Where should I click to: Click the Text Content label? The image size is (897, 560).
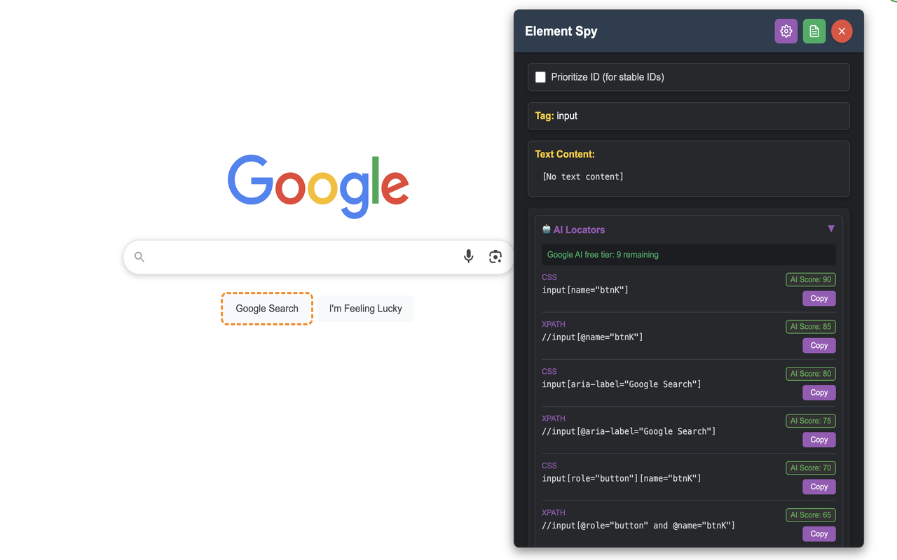click(x=565, y=154)
